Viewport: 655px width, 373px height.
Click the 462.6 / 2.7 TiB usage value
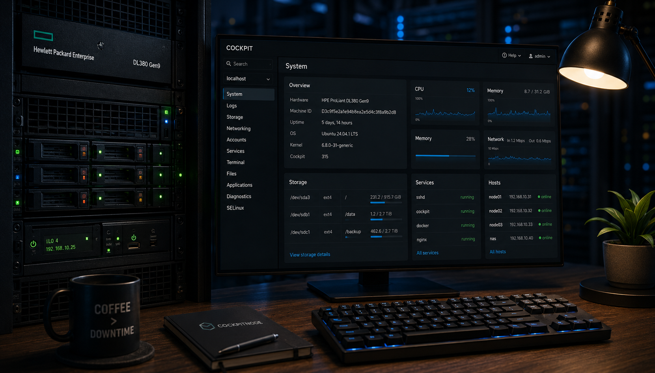pos(384,231)
